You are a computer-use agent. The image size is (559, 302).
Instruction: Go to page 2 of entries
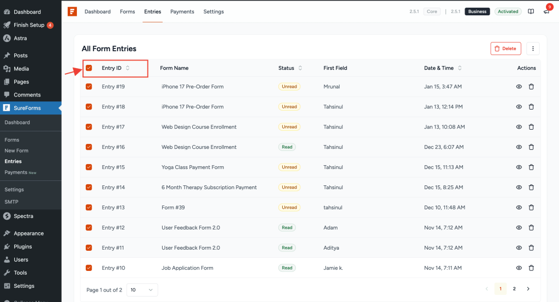coord(514,289)
